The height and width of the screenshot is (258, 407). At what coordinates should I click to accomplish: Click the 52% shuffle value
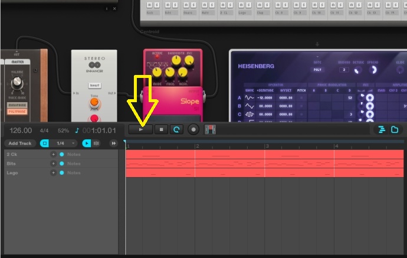[63, 130]
